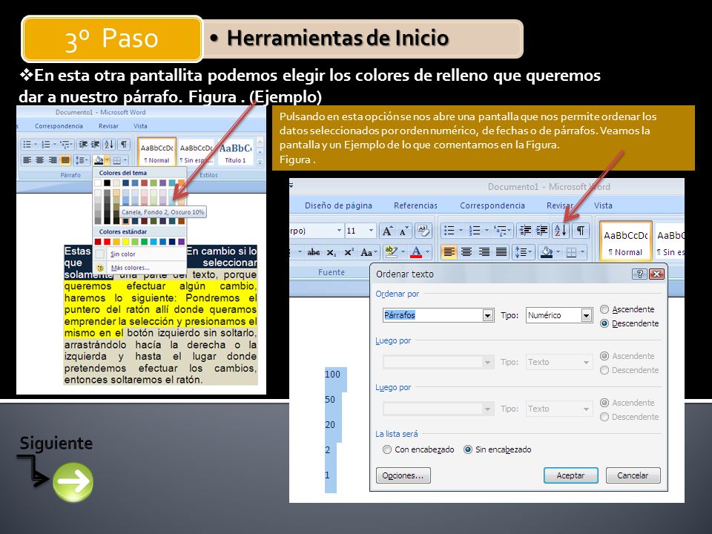
Task: Click the bullets list icon in the right Word window
Action: 449,231
